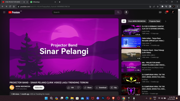Screen dimensions: 180x101
Task: Share this page icon in address bar
Action: 154,7
